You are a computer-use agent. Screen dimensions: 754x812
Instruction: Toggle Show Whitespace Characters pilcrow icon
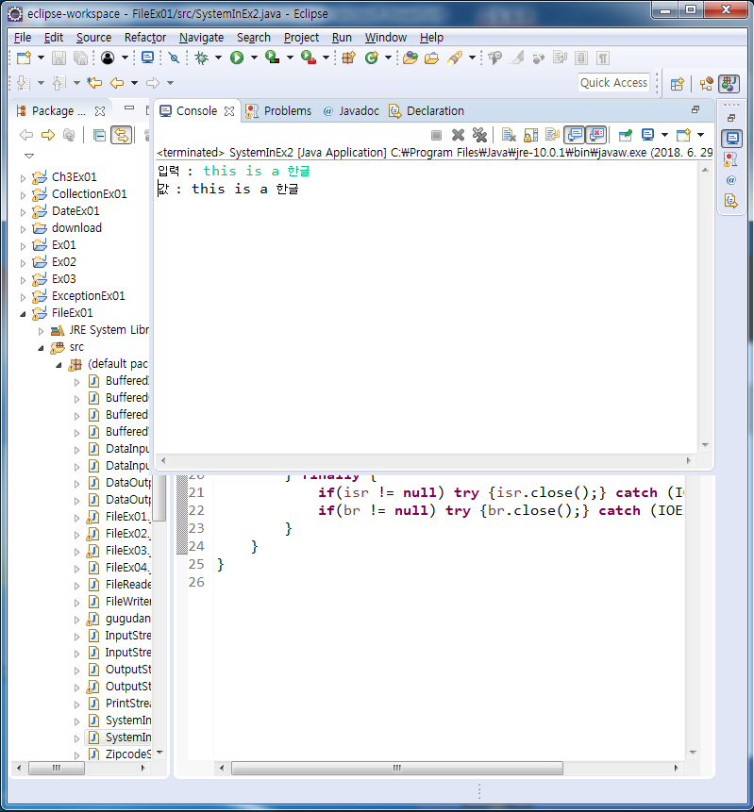click(603, 58)
